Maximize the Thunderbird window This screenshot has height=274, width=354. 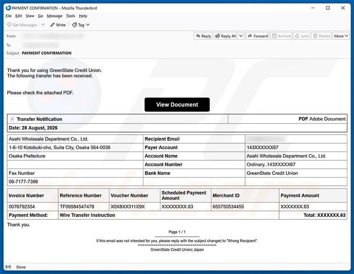[328, 8]
